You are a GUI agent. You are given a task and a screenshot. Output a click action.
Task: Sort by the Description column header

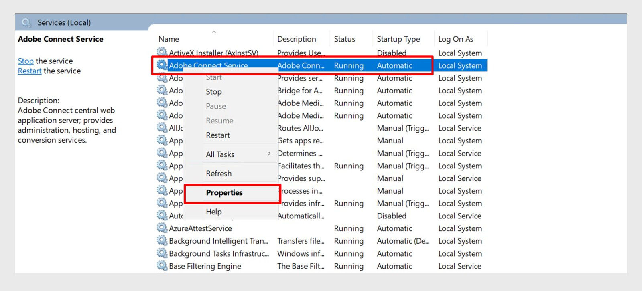pyautogui.click(x=297, y=39)
